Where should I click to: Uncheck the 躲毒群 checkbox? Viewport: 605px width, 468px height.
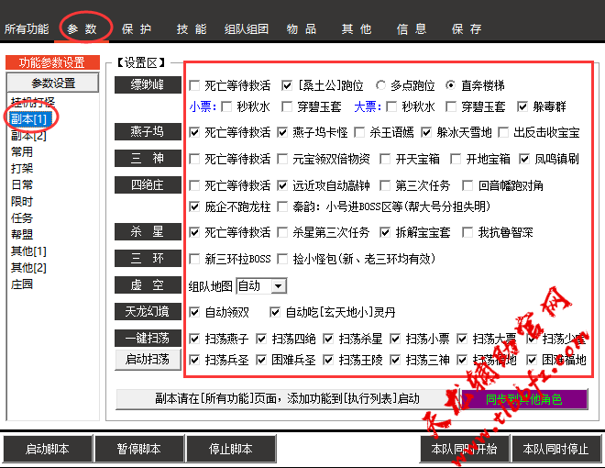522,106
